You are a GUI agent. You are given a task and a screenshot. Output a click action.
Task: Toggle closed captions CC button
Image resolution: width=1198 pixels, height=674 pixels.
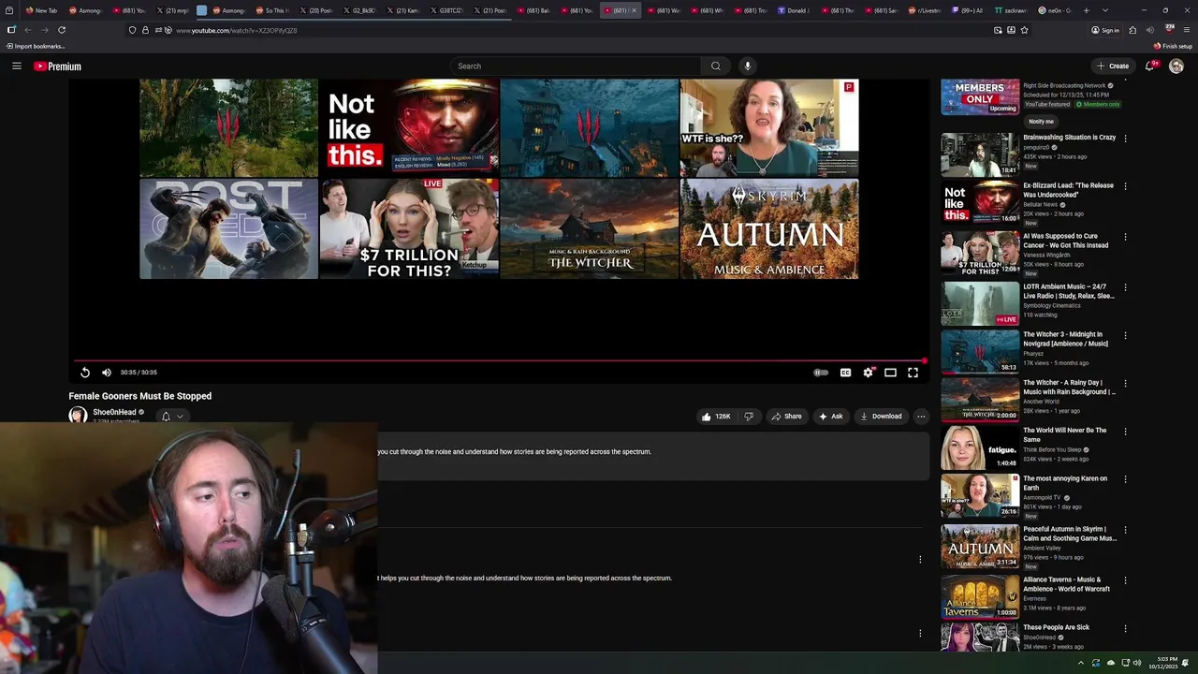[x=845, y=373]
